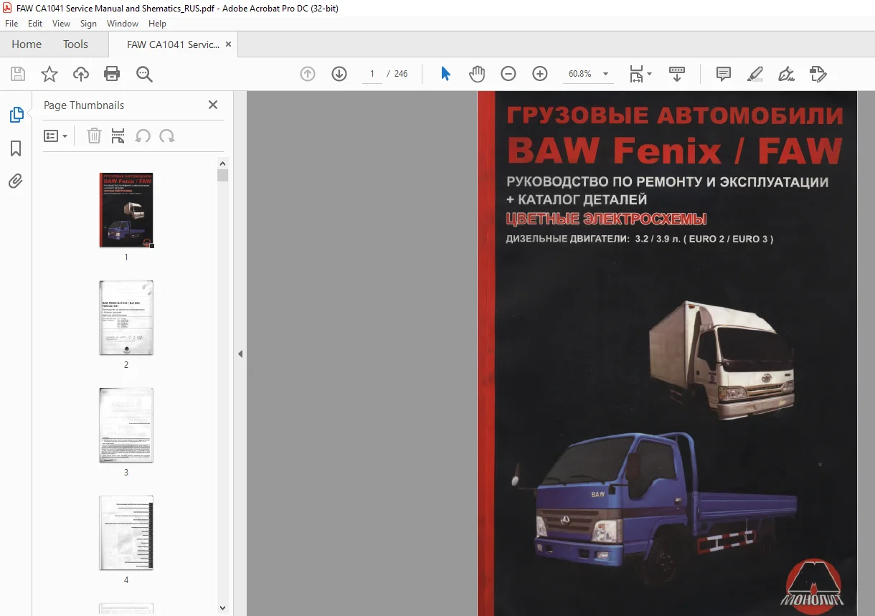Collapse the navigation pane with the arrow

point(240,354)
